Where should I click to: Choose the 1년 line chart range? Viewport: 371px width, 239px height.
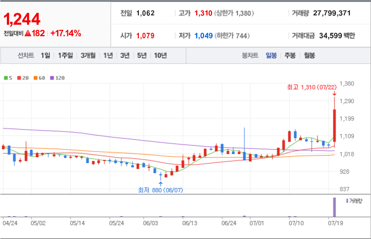[108, 55]
